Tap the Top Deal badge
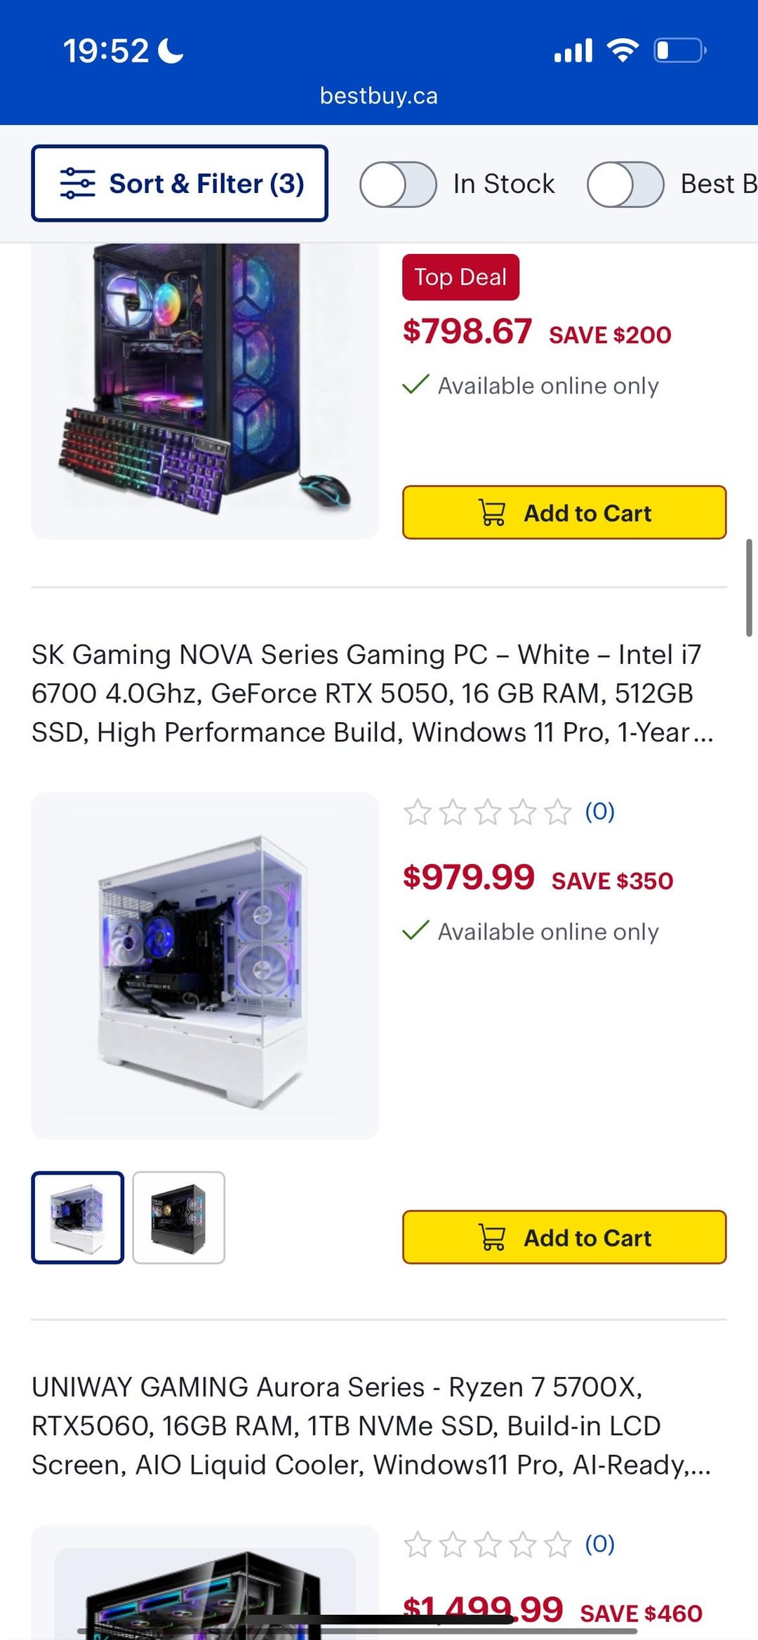Screen dimensions: 758x1640 [460, 277]
